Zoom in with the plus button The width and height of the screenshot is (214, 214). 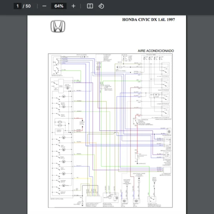(x=73, y=6)
